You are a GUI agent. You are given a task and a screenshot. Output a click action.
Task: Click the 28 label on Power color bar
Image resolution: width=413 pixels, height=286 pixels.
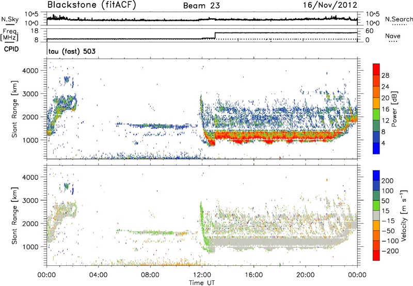click(x=385, y=75)
